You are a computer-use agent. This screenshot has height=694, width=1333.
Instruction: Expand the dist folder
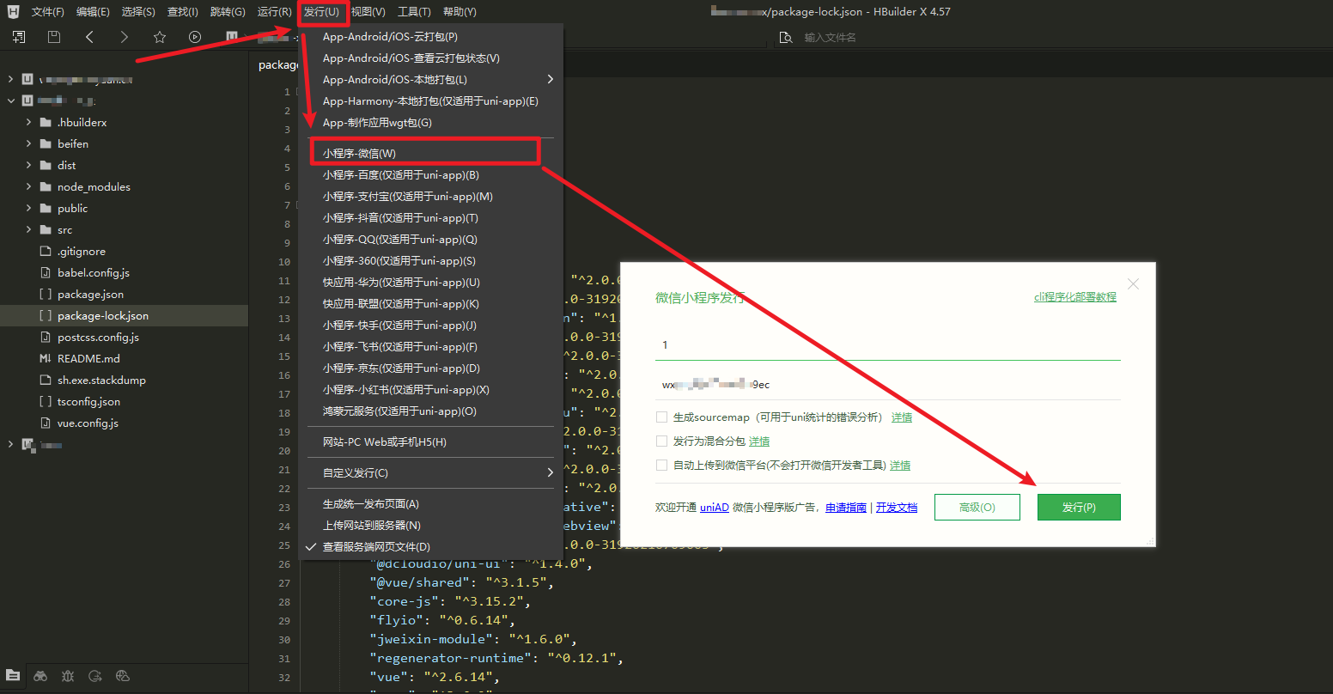point(28,166)
